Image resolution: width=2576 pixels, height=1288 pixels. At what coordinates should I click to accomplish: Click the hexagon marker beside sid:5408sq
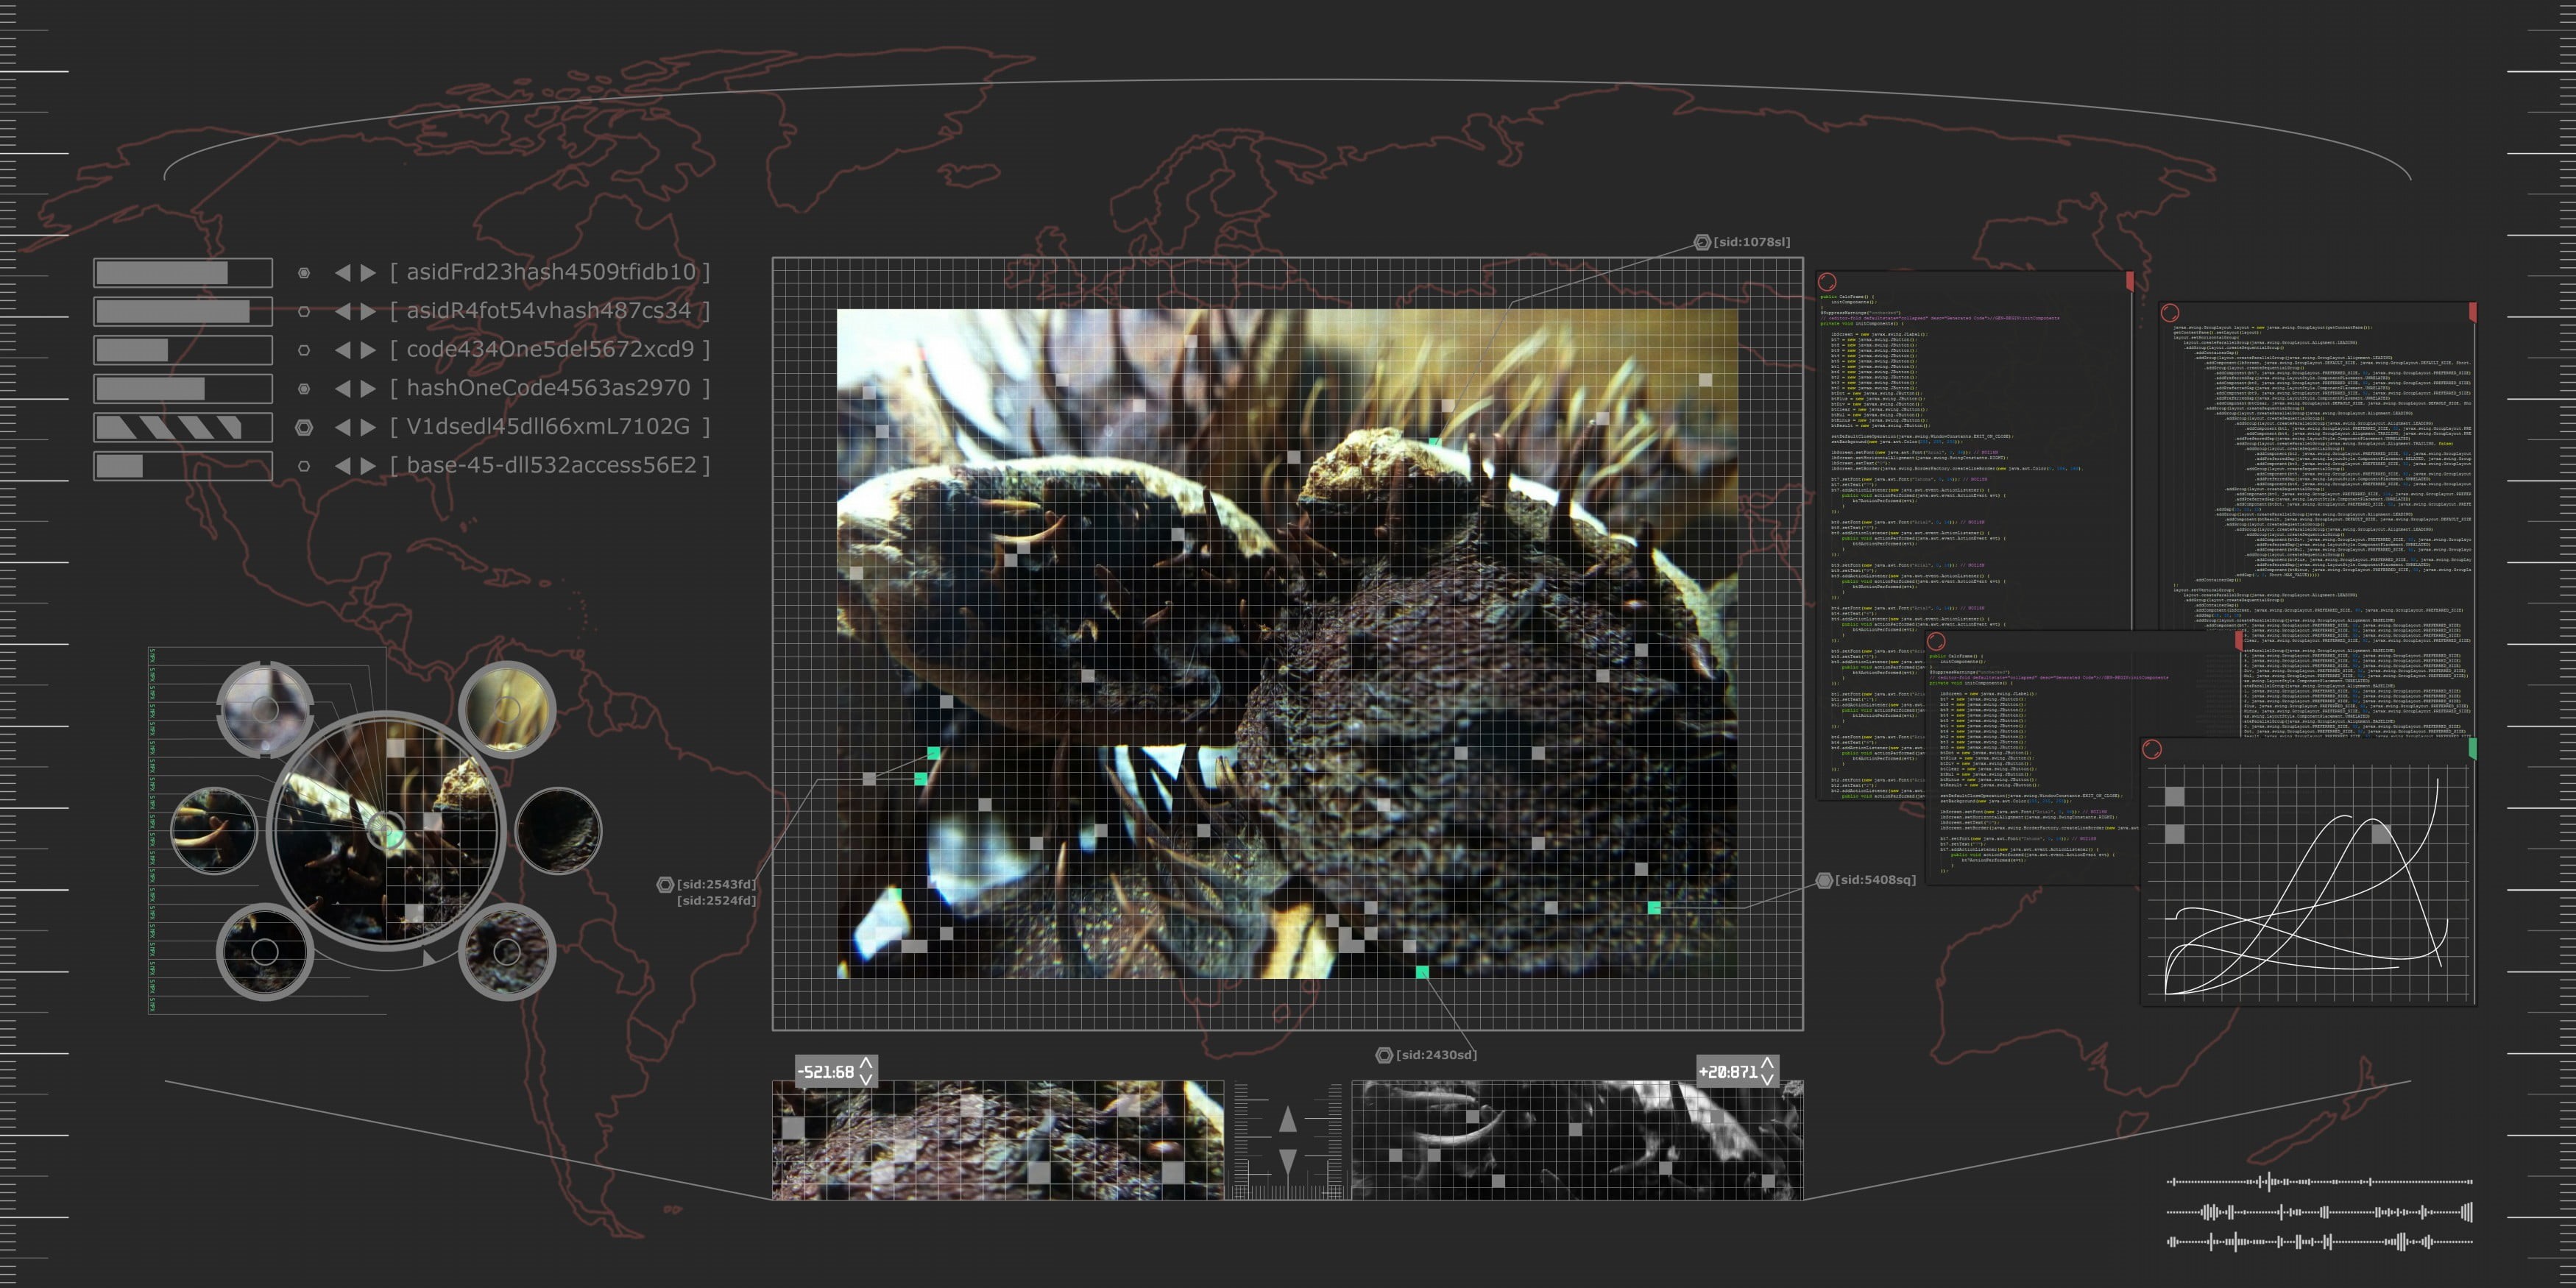[1824, 880]
